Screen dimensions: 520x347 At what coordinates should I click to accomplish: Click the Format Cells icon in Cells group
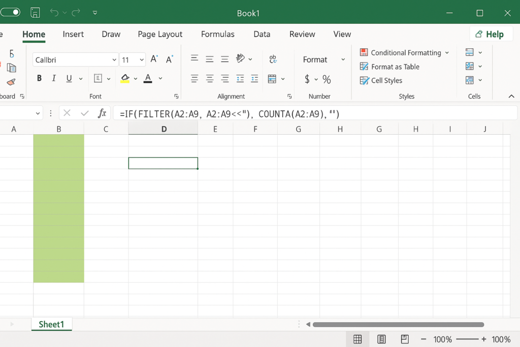469,80
